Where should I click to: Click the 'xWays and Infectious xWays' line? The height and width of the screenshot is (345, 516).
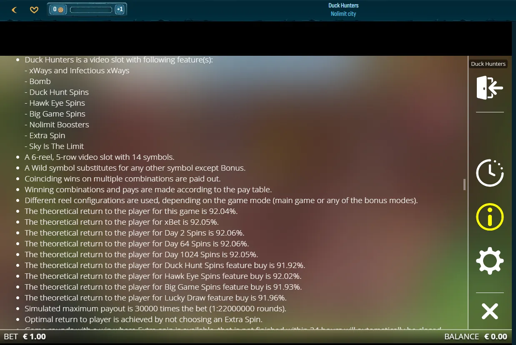pos(77,71)
